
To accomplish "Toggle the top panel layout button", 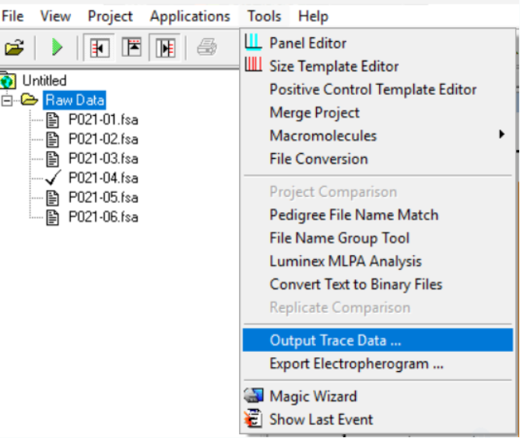I will pos(132,47).
